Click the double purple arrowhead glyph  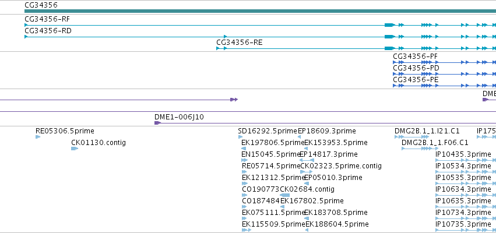(x=234, y=100)
